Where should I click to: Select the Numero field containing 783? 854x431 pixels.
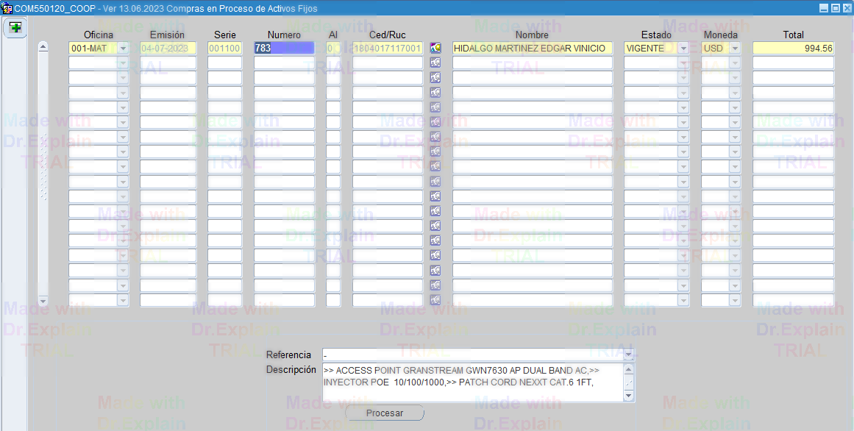click(284, 48)
